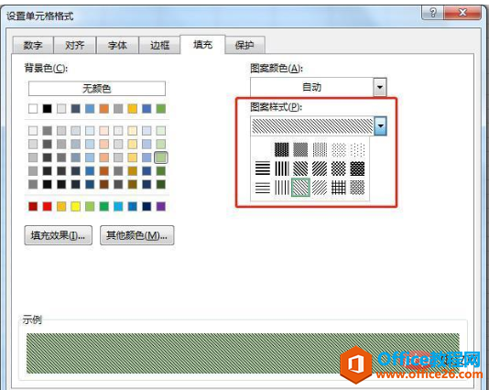Select the 填充 tab
Screen dimensions: 489x390
[x=202, y=45]
